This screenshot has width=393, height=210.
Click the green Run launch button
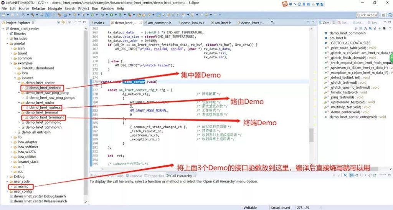(x=111, y=15)
